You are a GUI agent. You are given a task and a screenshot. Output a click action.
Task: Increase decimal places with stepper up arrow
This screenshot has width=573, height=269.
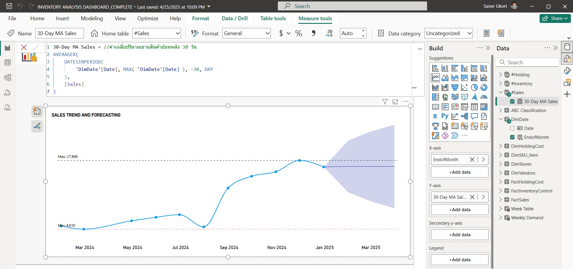pos(363,31)
